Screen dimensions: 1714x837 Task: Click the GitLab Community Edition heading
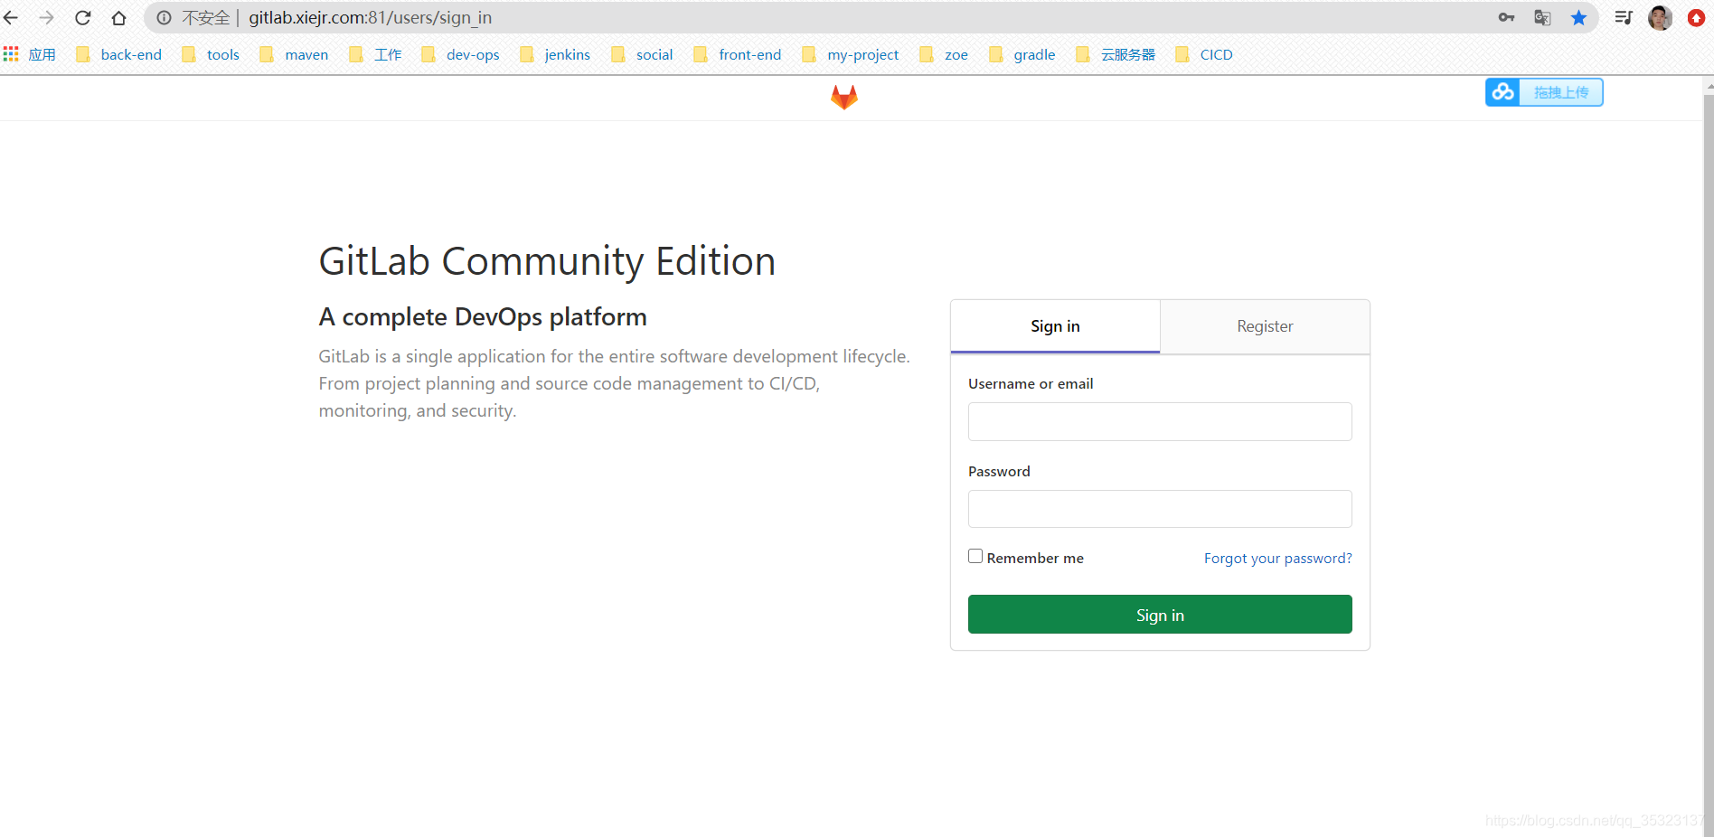click(547, 261)
